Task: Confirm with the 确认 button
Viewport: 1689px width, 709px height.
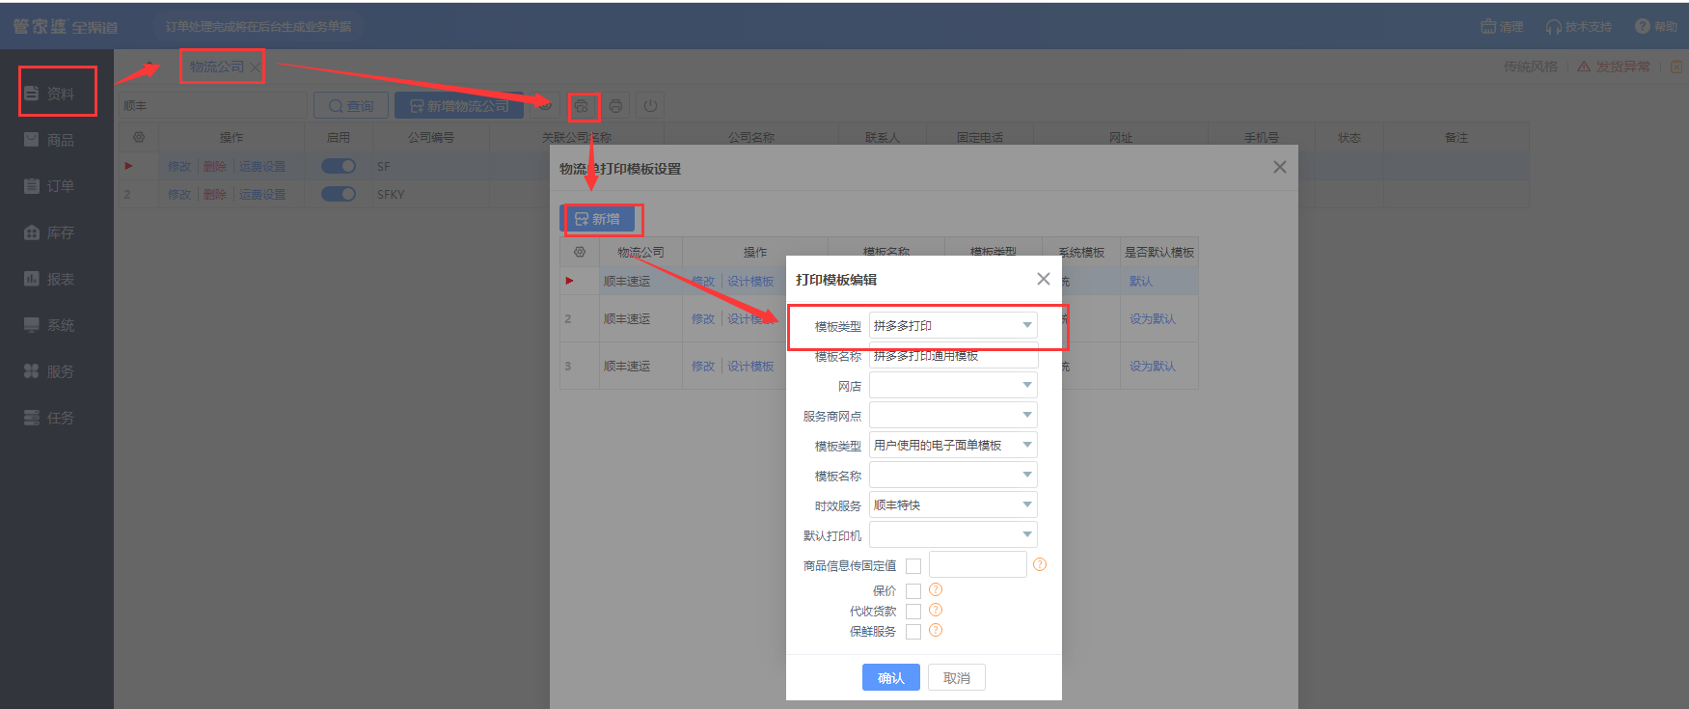Action: [891, 677]
